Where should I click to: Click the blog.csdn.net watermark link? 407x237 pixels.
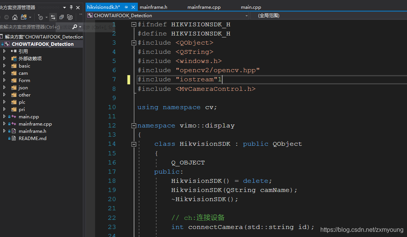point(361,229)
